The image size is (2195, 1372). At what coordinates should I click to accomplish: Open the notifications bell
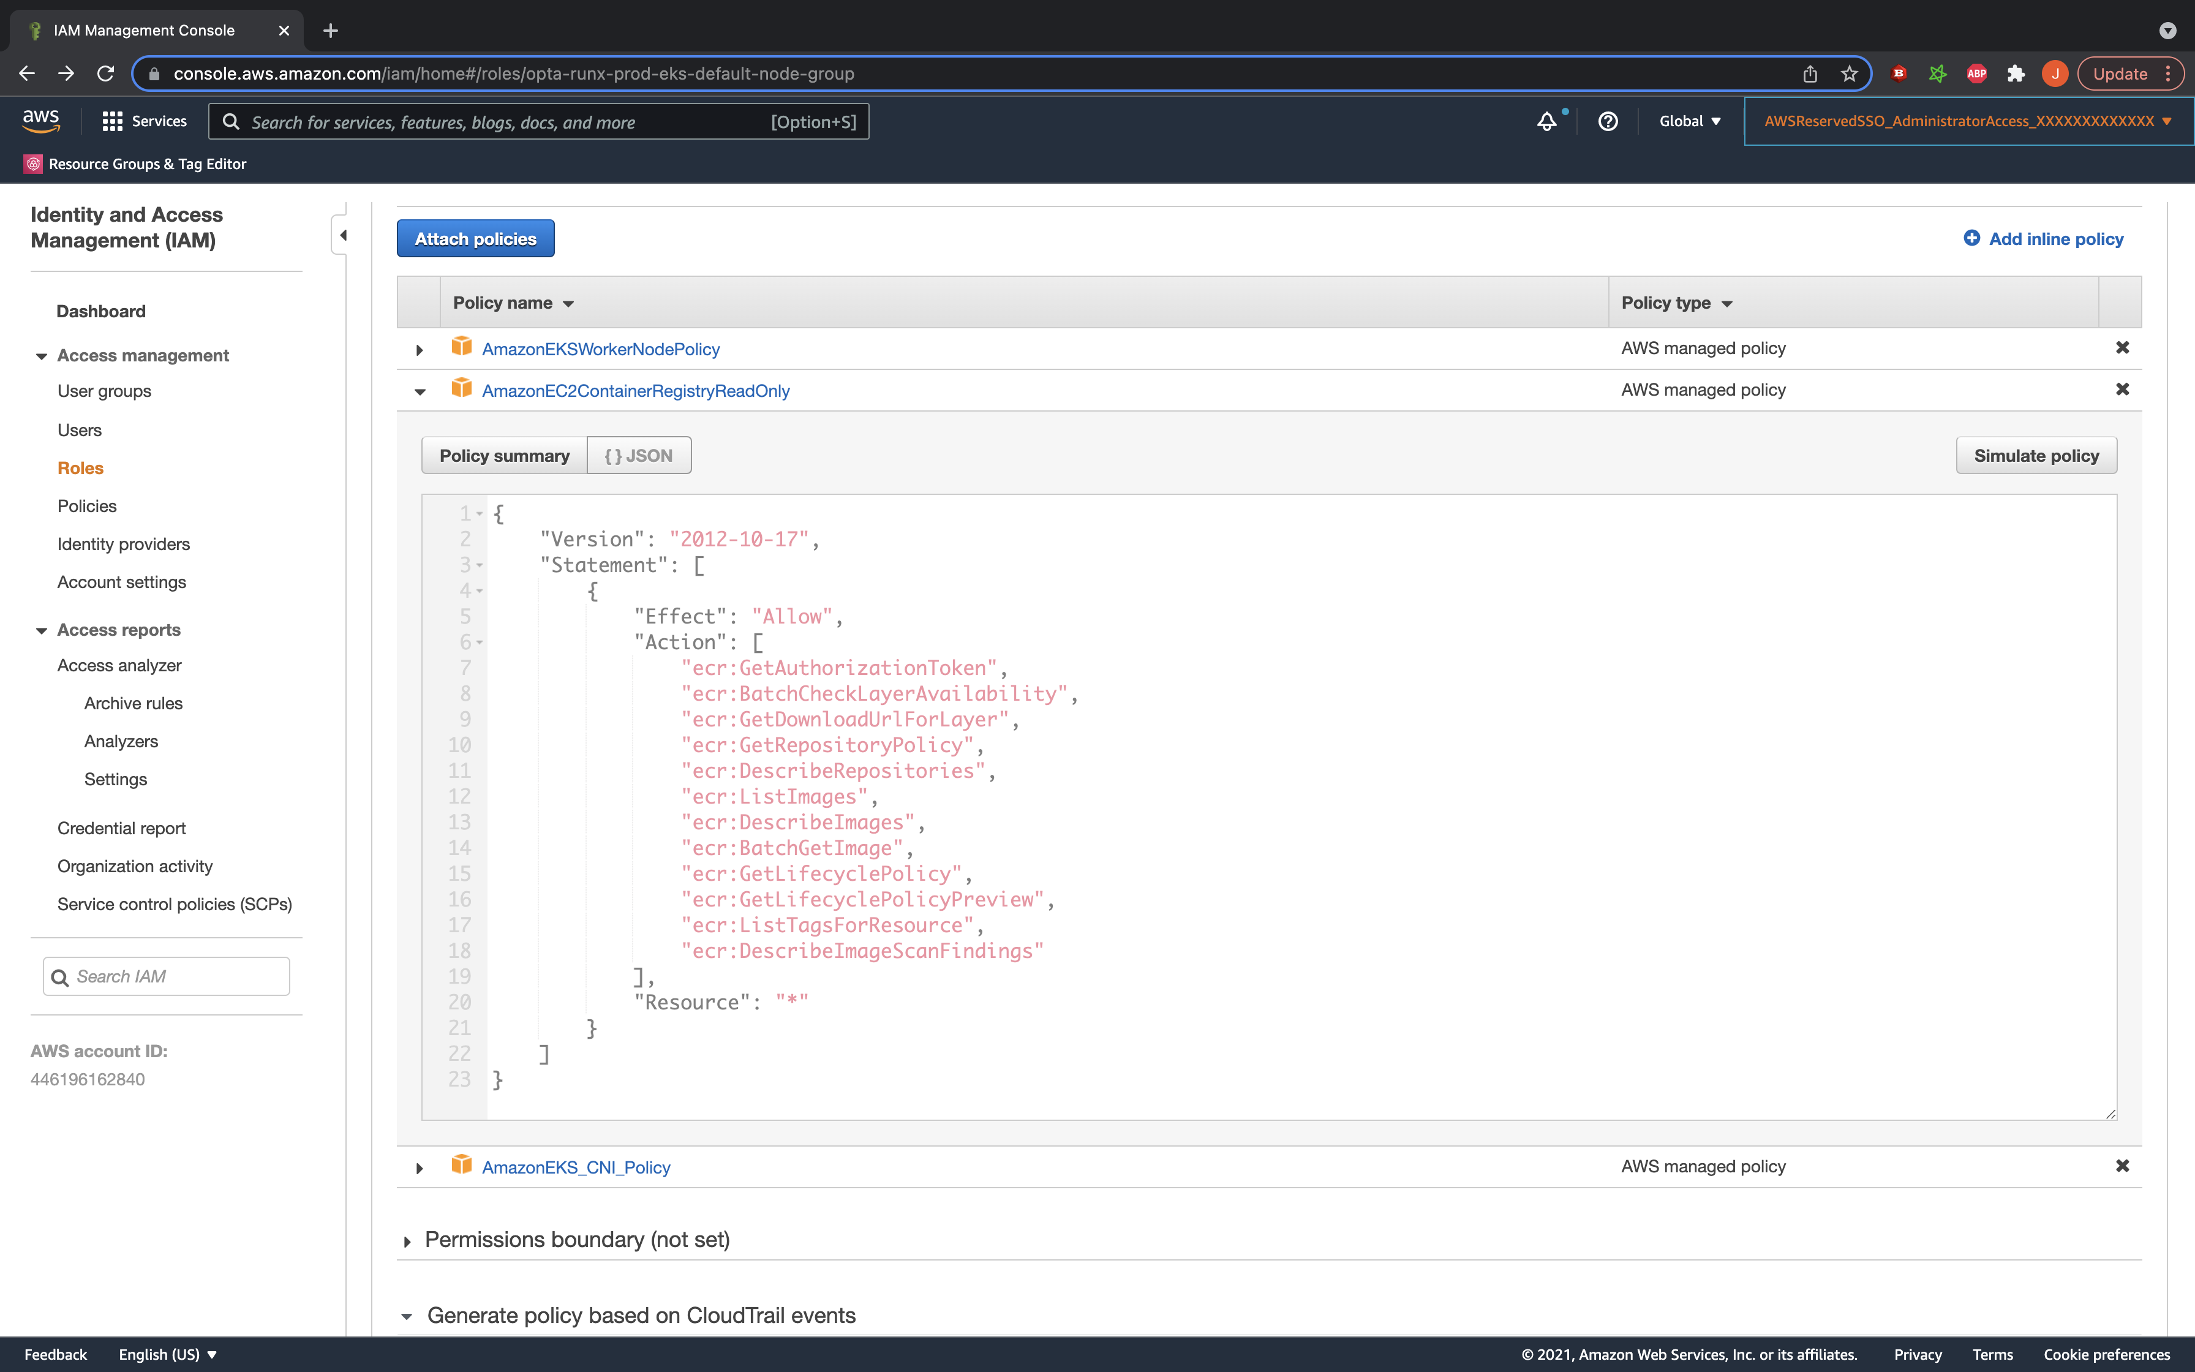pos(1546,122)
